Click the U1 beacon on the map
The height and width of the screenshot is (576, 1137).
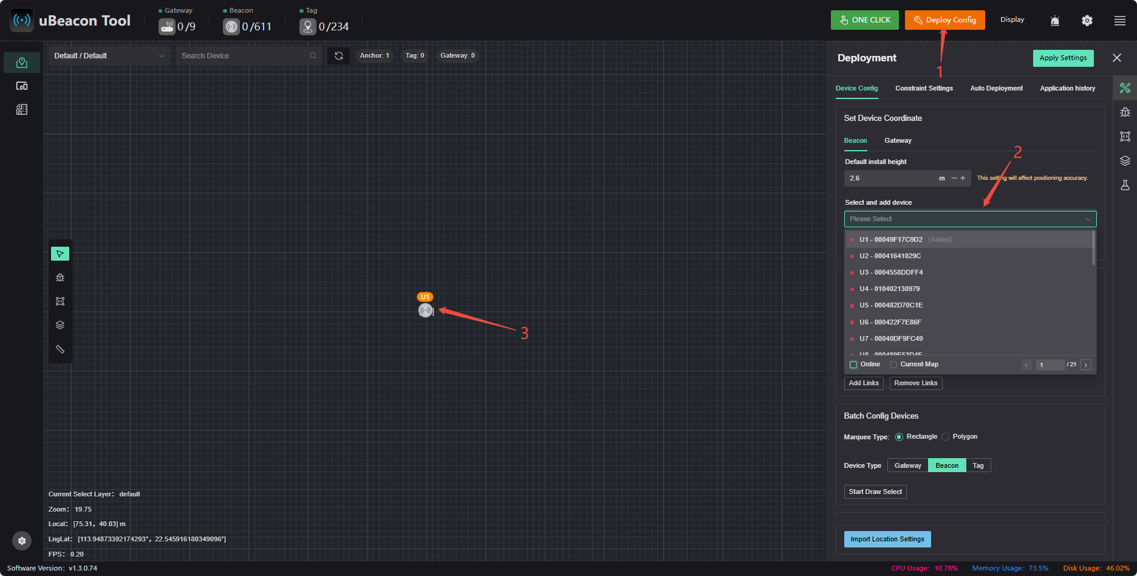click(425, 310)
